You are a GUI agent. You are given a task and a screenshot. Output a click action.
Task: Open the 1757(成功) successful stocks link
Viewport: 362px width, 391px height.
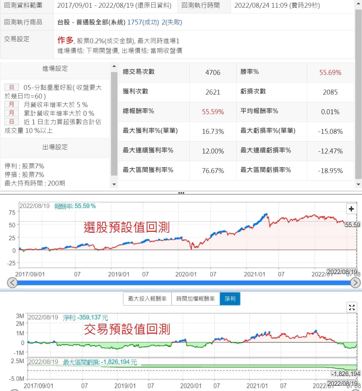[x=143, y=22]
